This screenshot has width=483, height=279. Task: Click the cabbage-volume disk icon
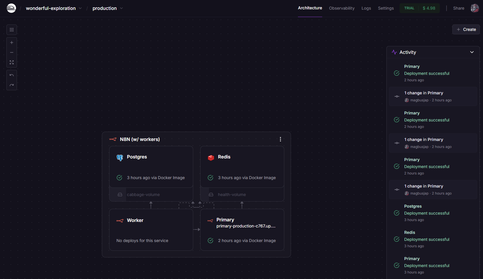coord(120,195)
